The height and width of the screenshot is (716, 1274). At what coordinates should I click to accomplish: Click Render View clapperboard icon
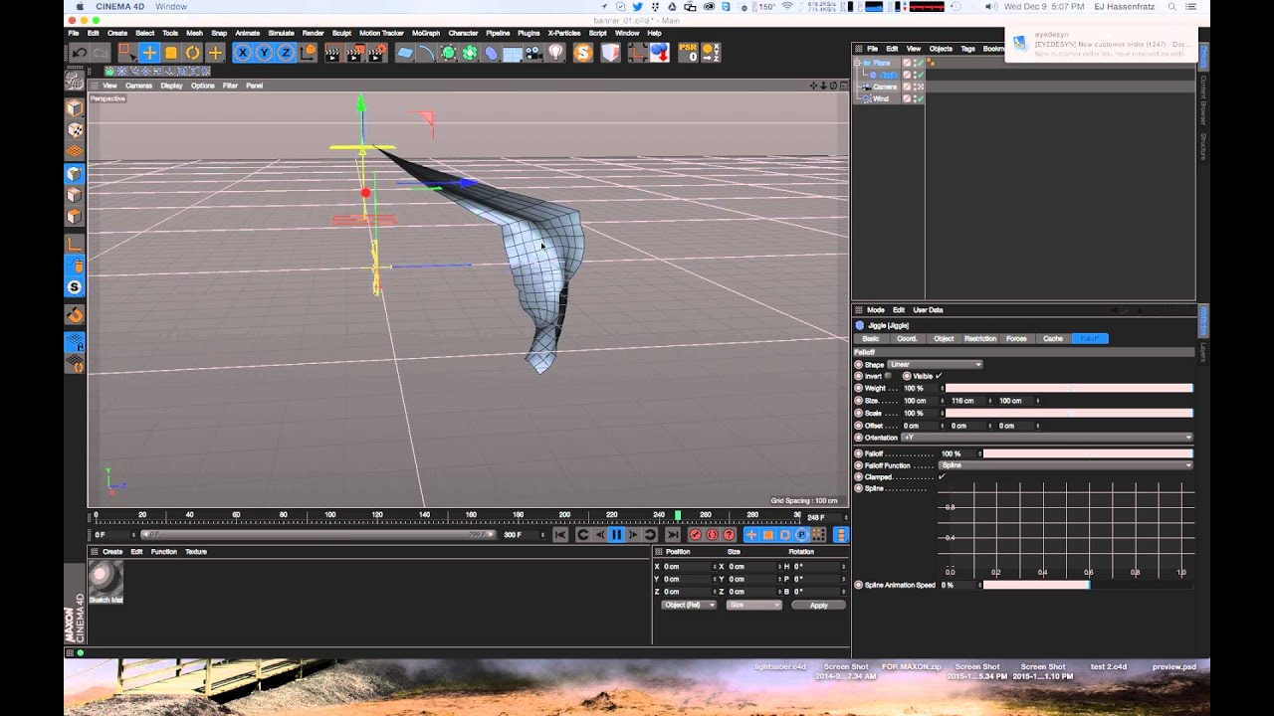click(x=333, y=53)
